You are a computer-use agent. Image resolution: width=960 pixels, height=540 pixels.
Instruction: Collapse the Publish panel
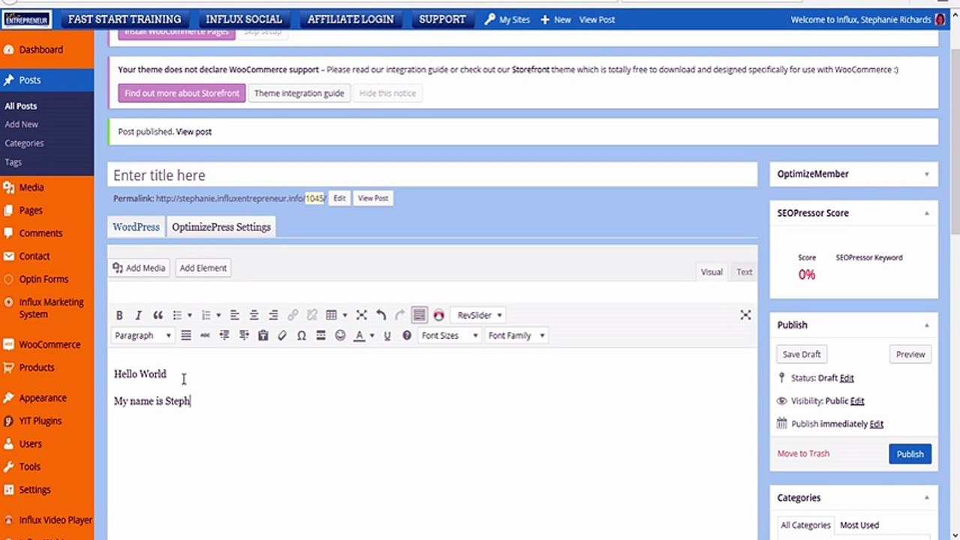click(x=926, y=325)
